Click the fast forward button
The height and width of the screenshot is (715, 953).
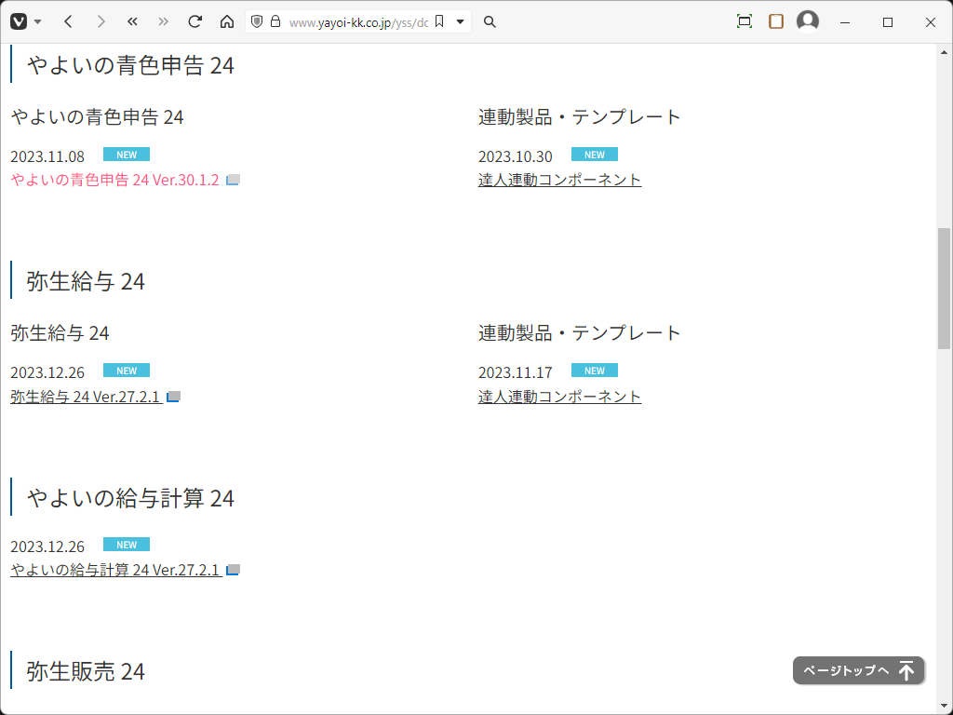point(163,22)
